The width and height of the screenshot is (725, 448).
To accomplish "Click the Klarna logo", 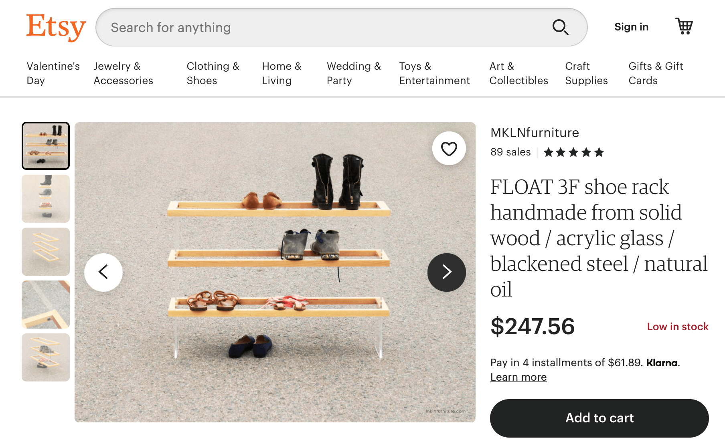I will point(662,363).
